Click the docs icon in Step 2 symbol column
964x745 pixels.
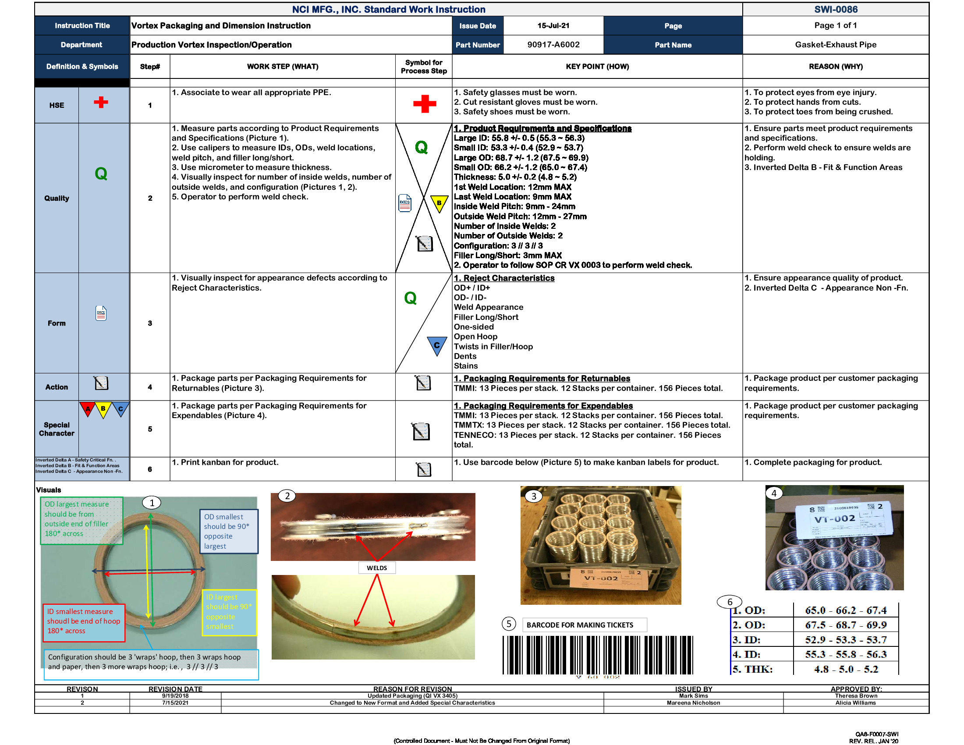[404, 203]
